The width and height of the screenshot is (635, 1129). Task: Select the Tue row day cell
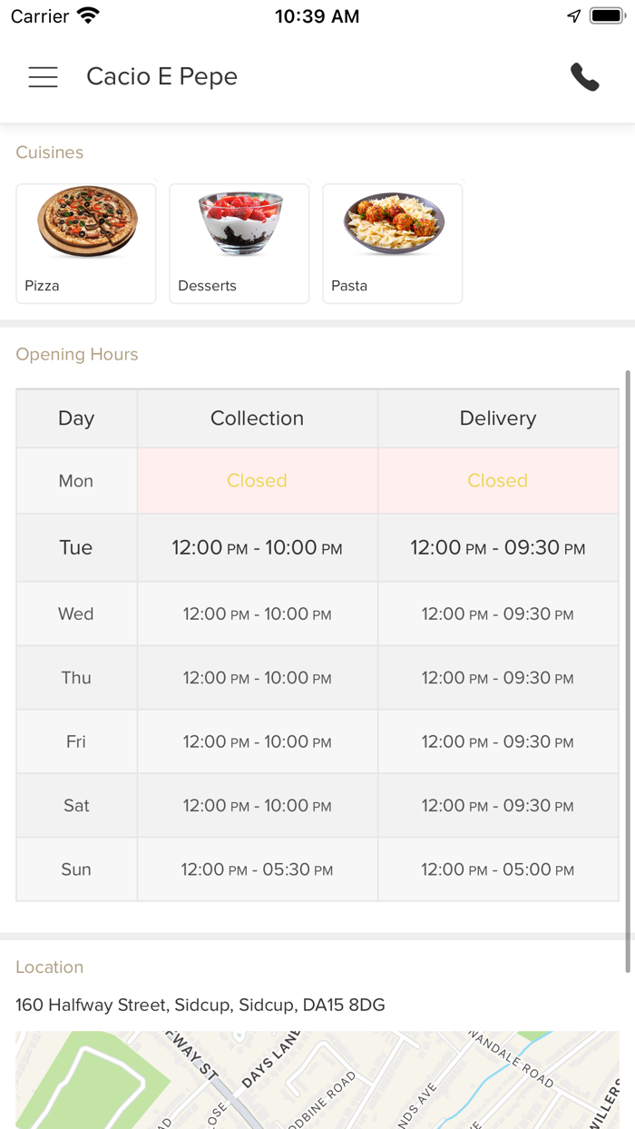click(76, 548)
